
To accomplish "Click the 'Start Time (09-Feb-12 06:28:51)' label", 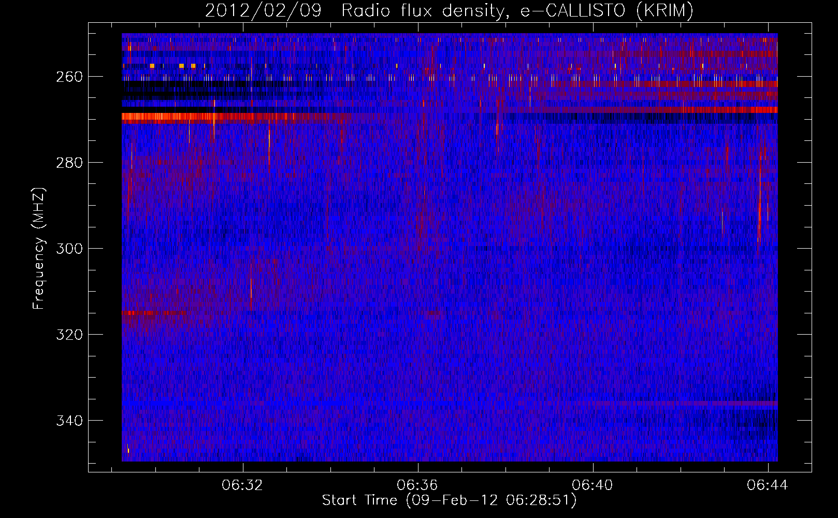I will 449,500.
